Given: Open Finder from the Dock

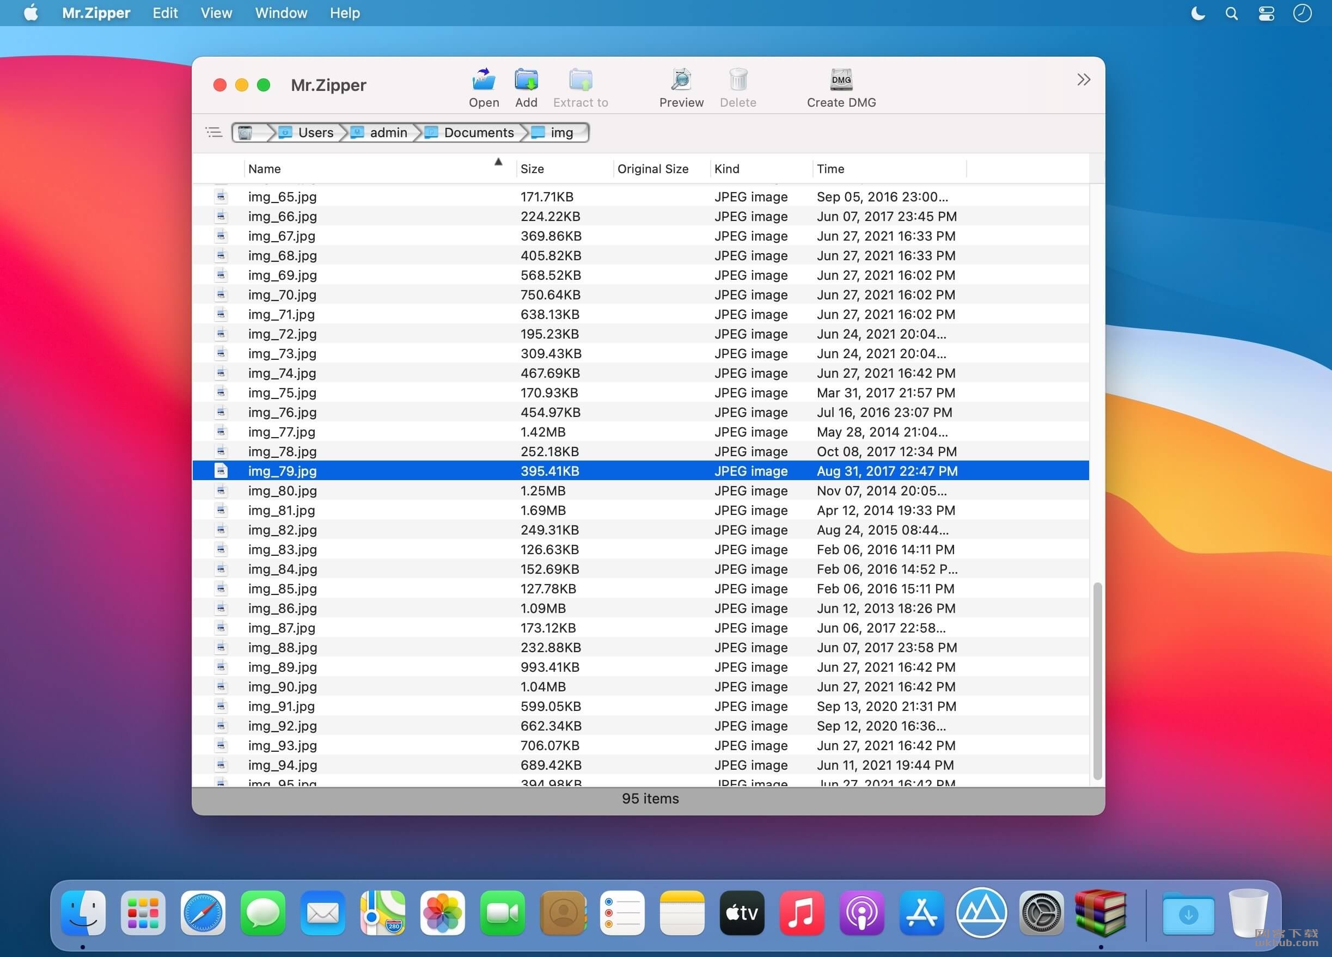Looking at the screenshot, I should pyautogui.click(x=83, y=912).
